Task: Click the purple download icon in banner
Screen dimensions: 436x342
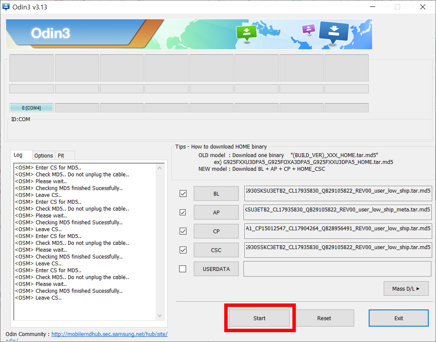Action: 309,29
